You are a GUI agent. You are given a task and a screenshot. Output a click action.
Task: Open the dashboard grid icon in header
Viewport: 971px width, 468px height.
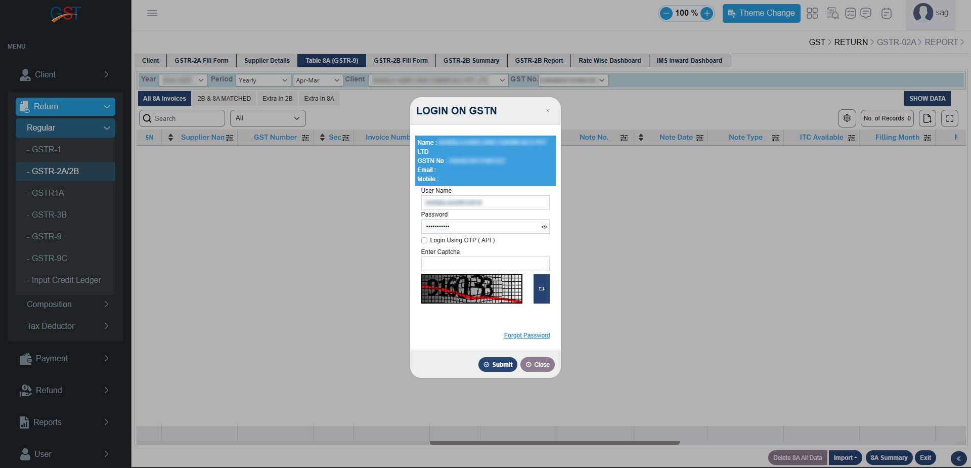point(812,13)
